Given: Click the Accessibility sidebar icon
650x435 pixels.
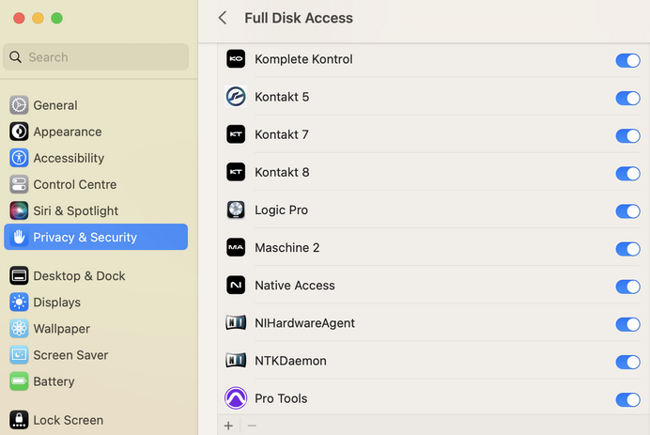Looking at the screenshot, I should pos(19,158).
